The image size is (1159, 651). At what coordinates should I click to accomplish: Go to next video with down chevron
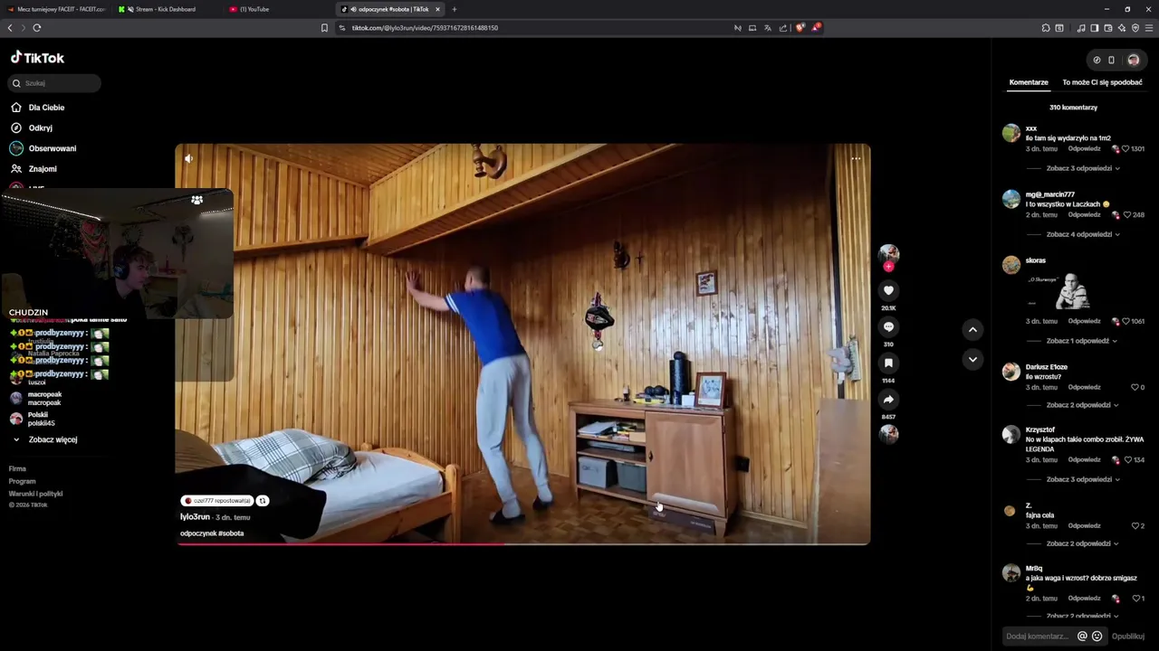coord(972,359)
